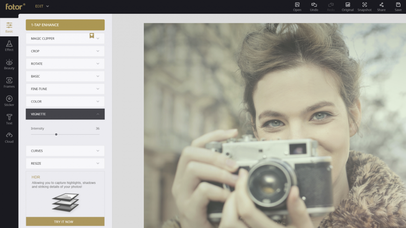Click the Magic Clipper bookmark badge
406x228 pixels.
click(92, 36)
